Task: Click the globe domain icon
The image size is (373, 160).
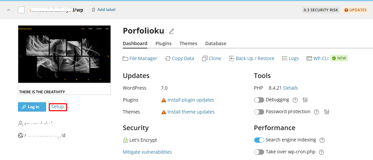Action: tap(21, 135)
